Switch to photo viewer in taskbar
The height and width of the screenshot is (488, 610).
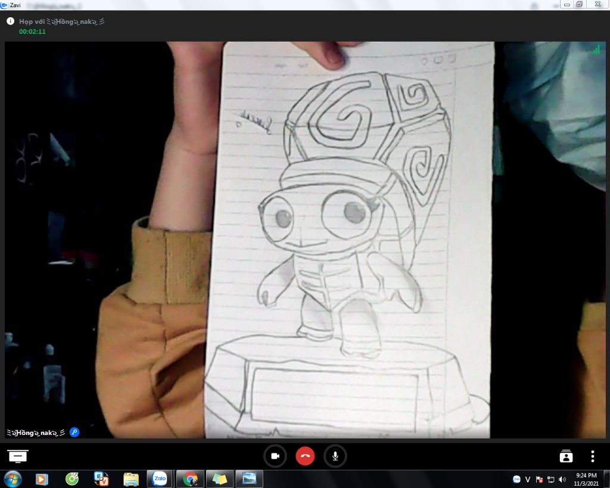[x=250, y=478]
